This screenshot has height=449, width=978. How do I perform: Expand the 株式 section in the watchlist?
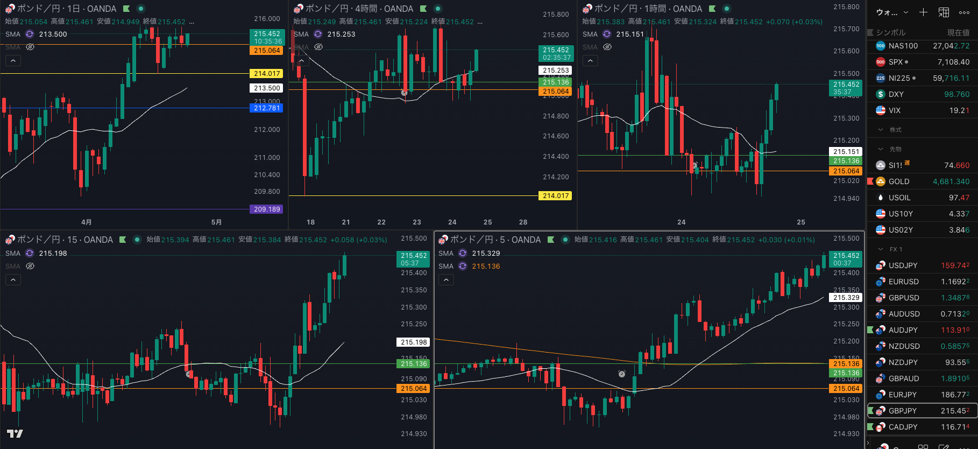(881, 130)
